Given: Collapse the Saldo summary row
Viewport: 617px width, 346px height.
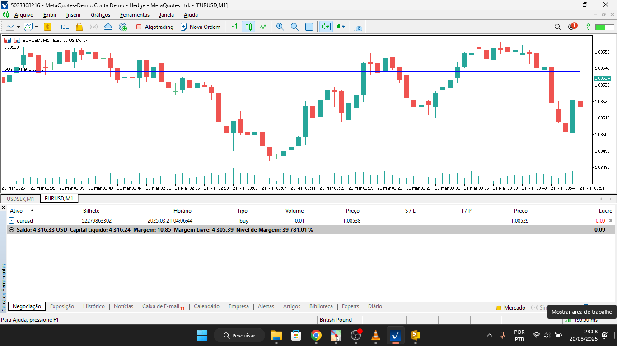Looking at the screenshot, I should tap(11, 229).
